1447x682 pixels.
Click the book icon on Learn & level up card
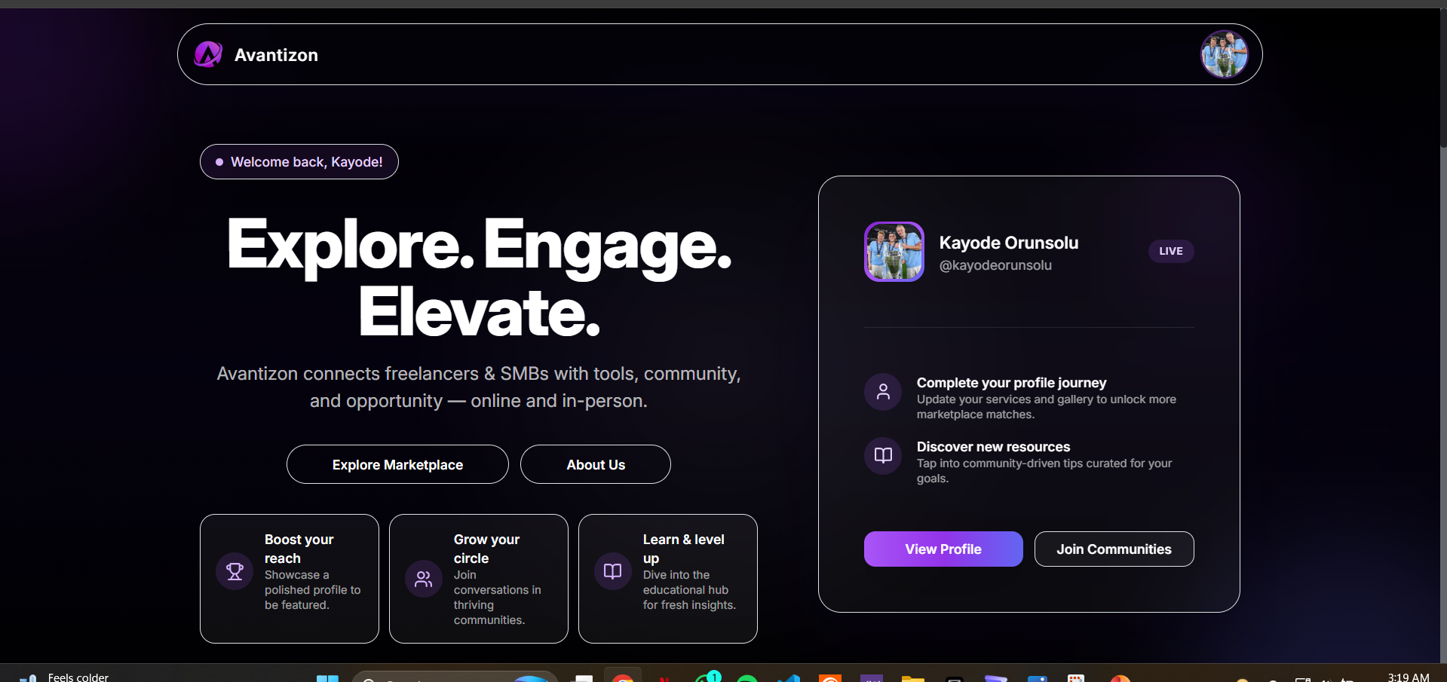click(612, 570)
